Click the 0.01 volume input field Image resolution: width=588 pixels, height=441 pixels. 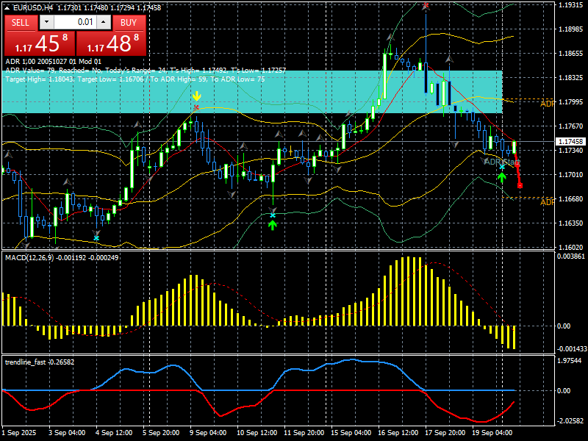coord(75,22)
